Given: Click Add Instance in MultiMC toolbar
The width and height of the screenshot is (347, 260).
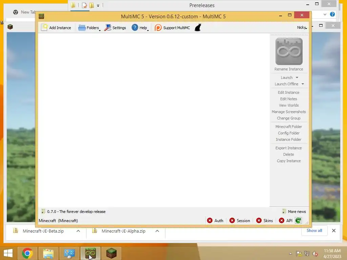Looking at the screenshot, I should point(56,28).
